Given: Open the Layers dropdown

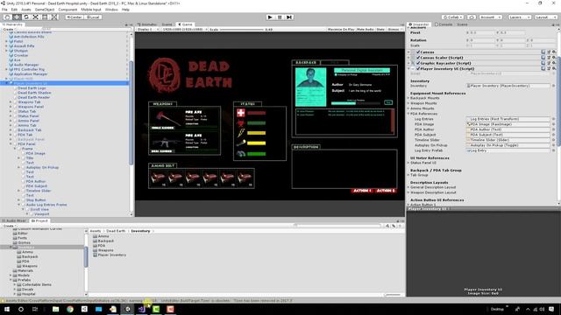Looking at the screenshot, I should 519,17.
